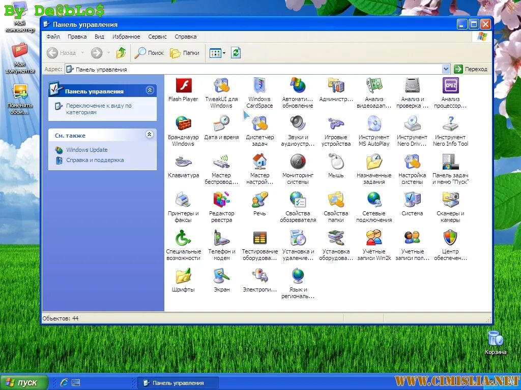Image resolution: width=521 pixels, height=390 pixels.
Task: Click the Show Desktop quick launch icon
Action: coord(76,383)
